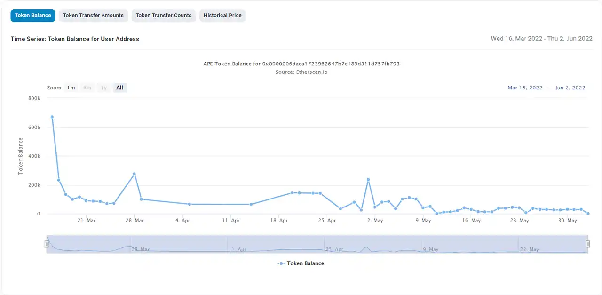The height and width of the screenshot is (295, 602).
Task: Switch to Token Transfer Amounts tab
Action: (x=93, y=16)
